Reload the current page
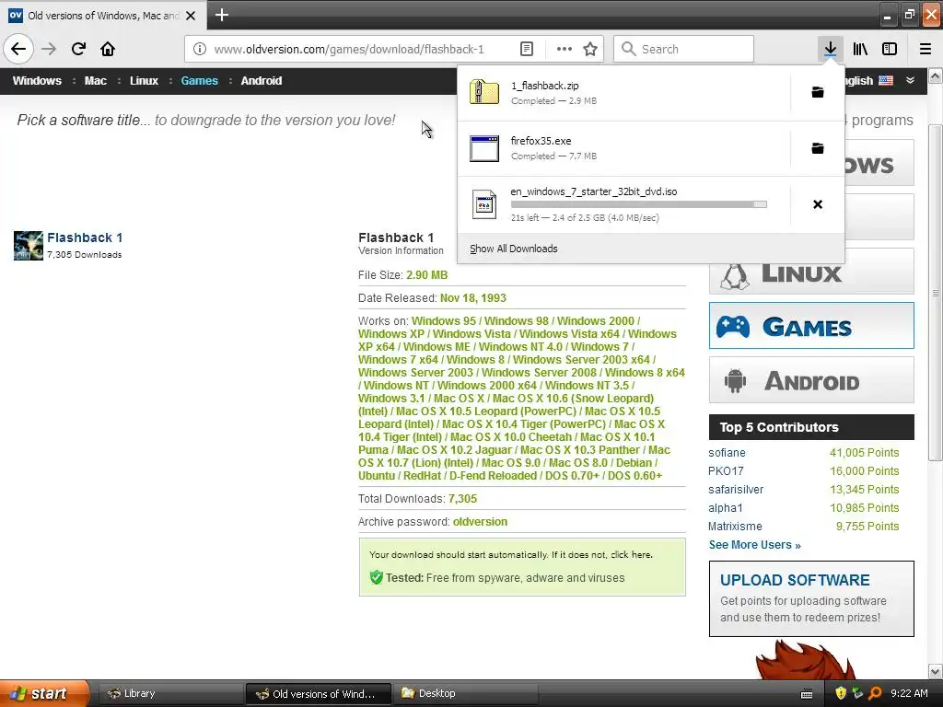This screenshot has width=943, height=707. (x=78, y=49)
